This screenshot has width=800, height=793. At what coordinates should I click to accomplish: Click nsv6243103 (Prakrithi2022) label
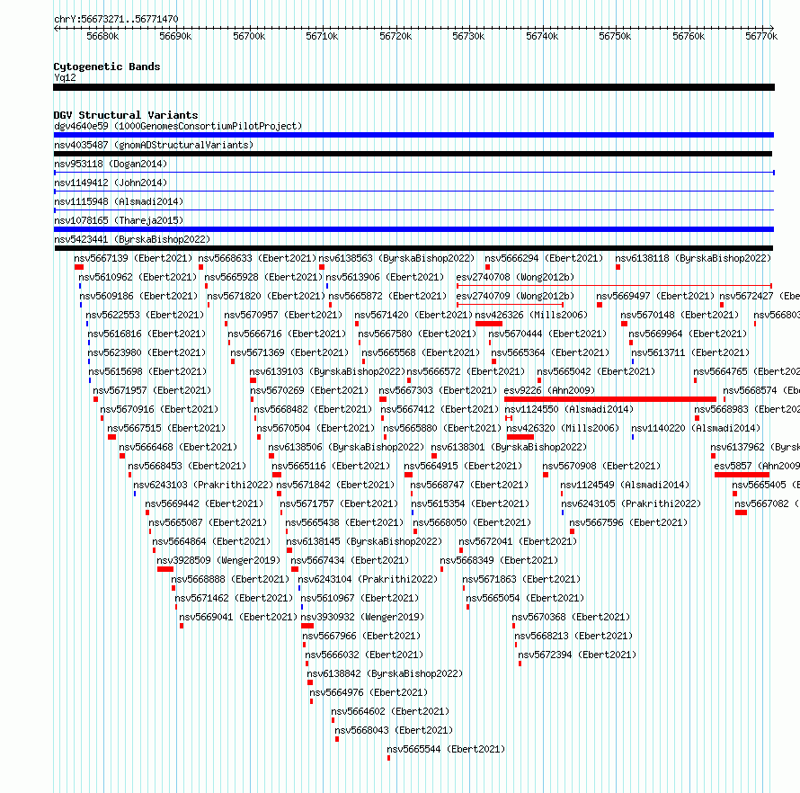[x=203, y=485]
